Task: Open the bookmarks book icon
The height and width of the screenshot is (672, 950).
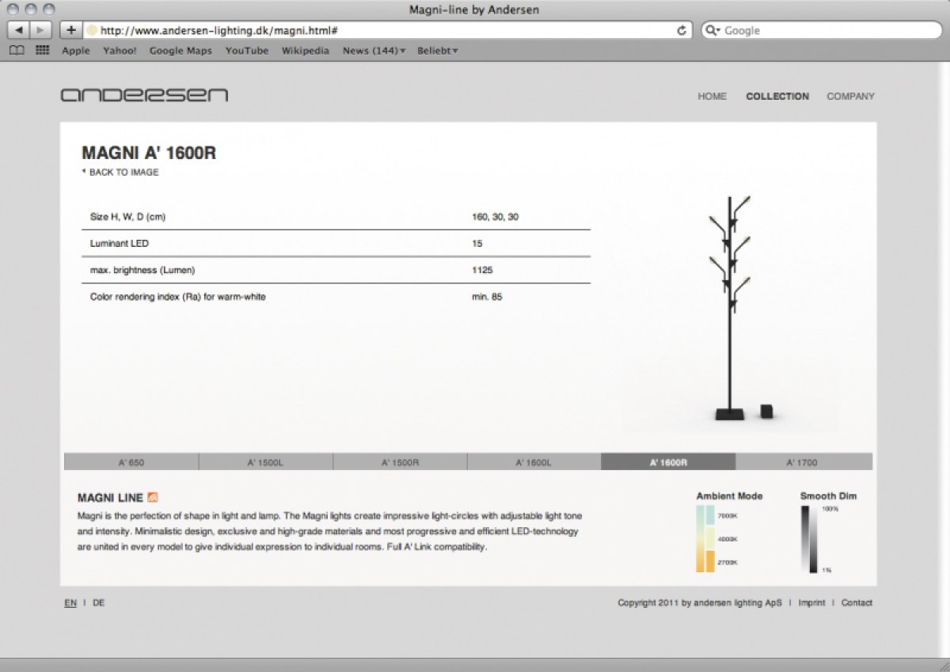Action: 17,51
